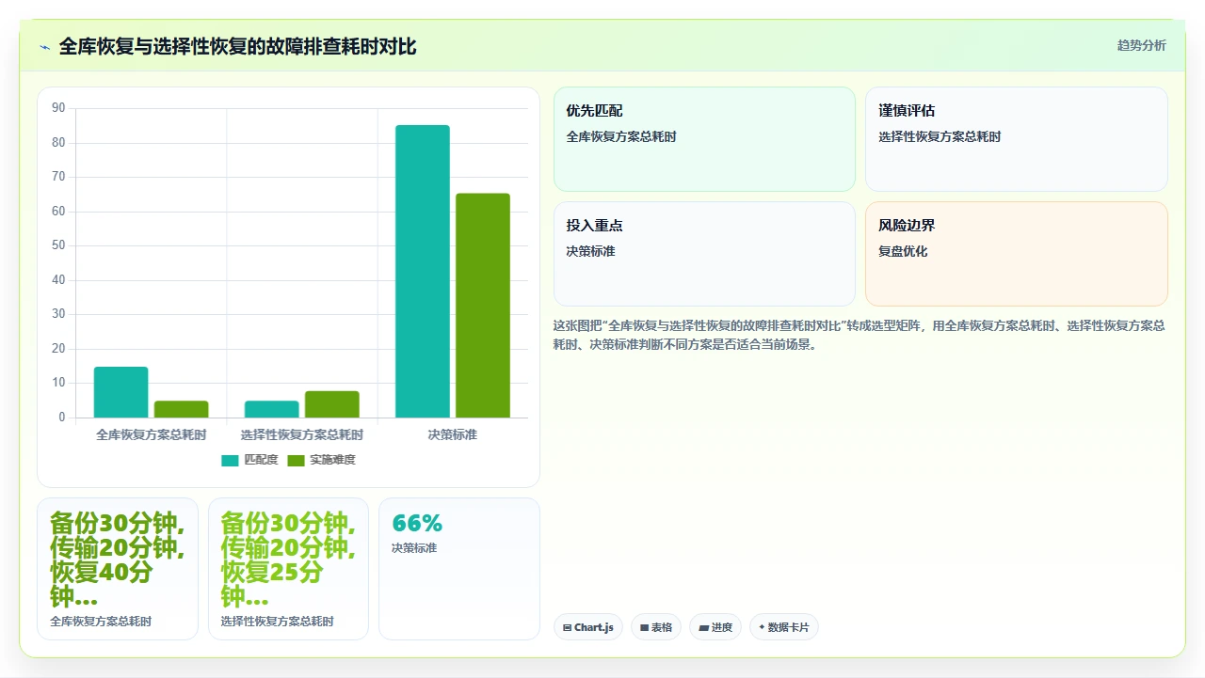
Task: Click the x-axis label 决策标准
Action: (x=453, y=435)
